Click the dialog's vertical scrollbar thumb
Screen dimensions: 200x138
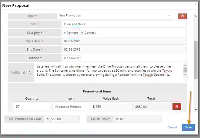[196, 60]
